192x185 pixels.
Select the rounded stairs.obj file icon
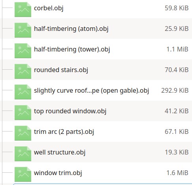23,71
